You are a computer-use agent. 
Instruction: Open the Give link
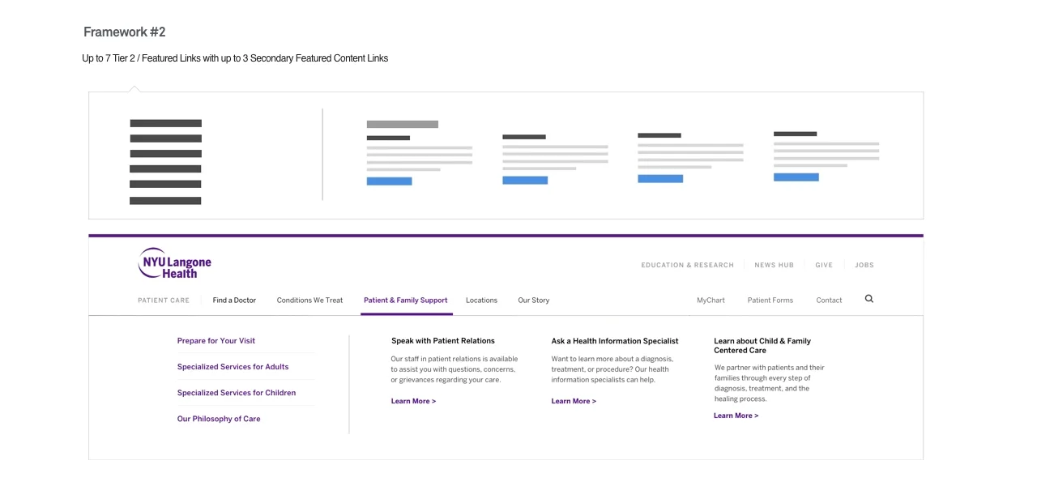click(x=824, y=265)
